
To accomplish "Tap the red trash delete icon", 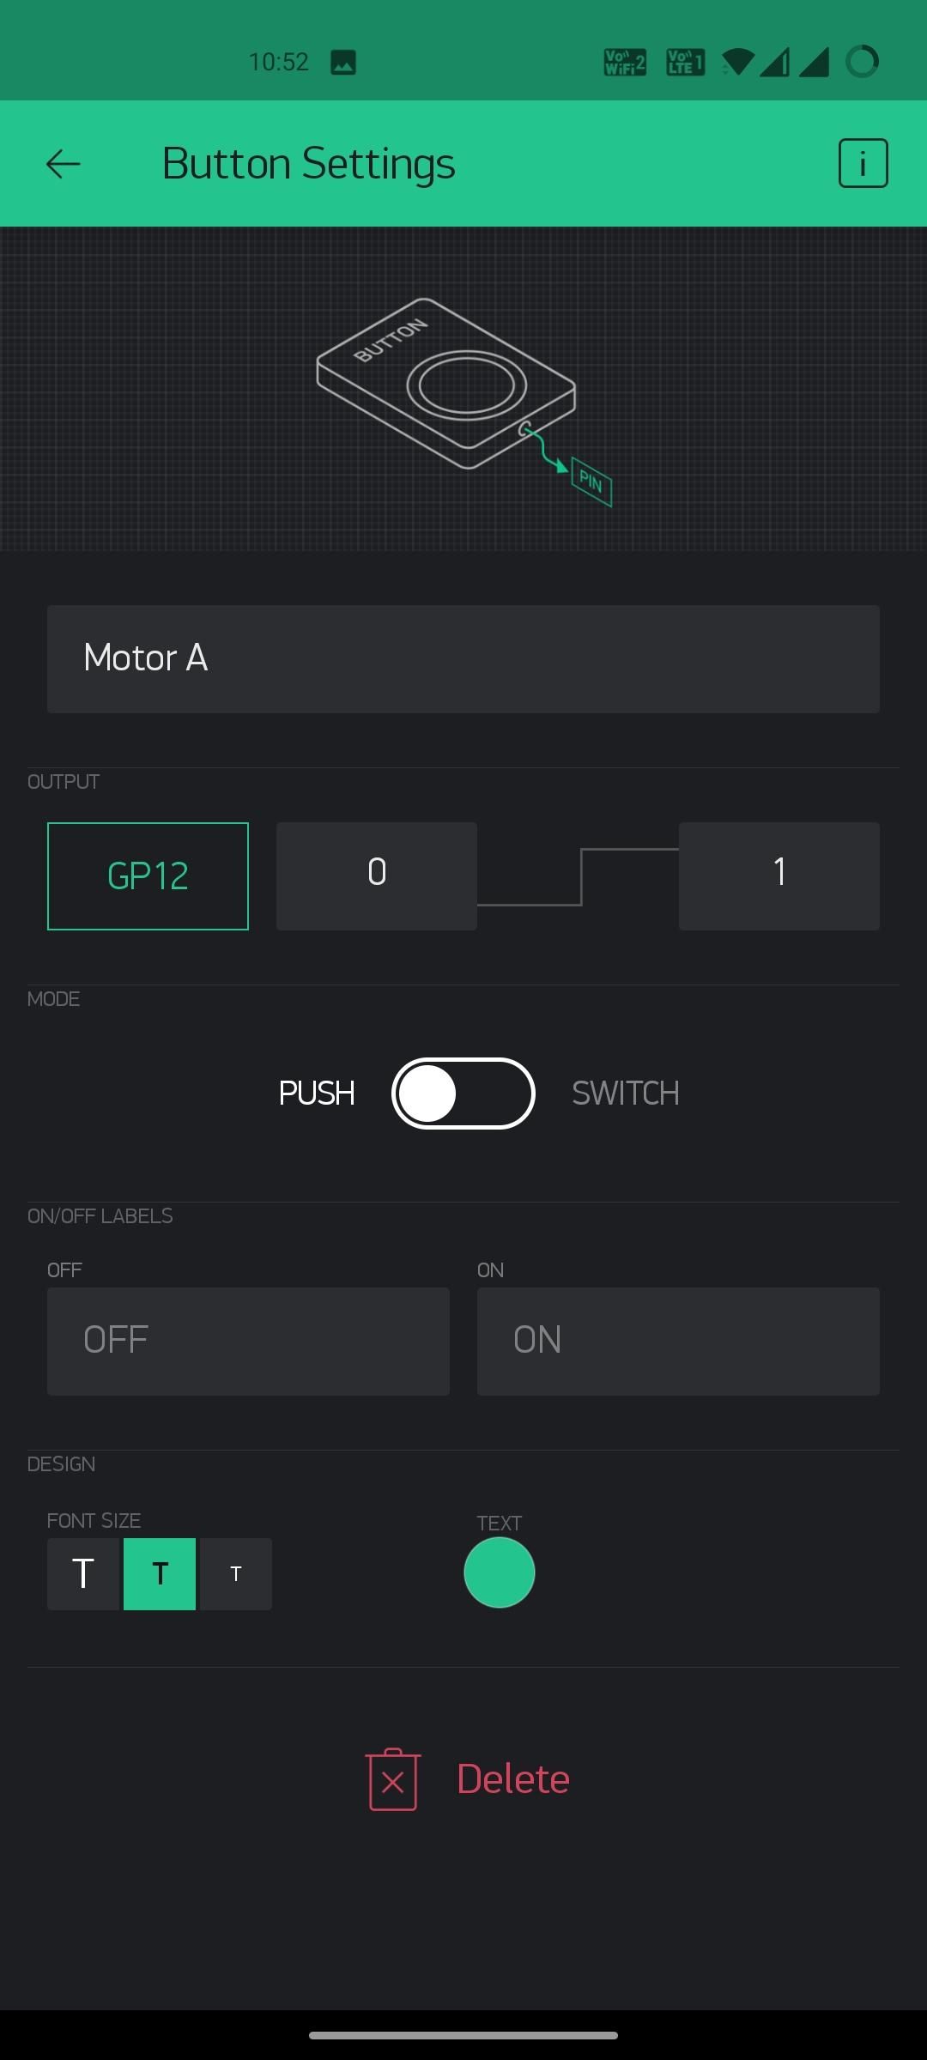I will click(x=393, y=1779).
